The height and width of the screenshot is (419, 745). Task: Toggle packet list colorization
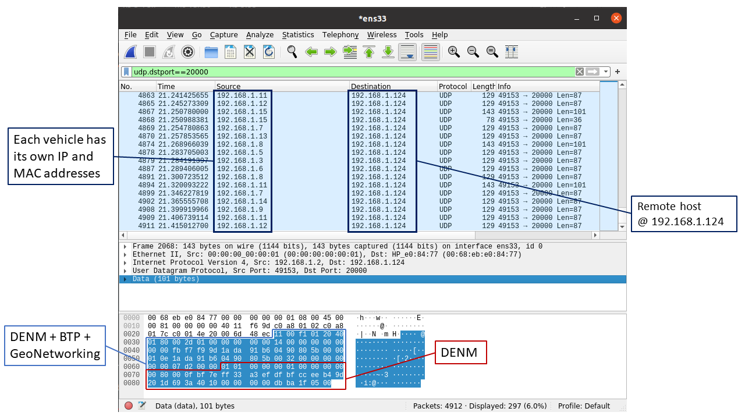point(430,52)
